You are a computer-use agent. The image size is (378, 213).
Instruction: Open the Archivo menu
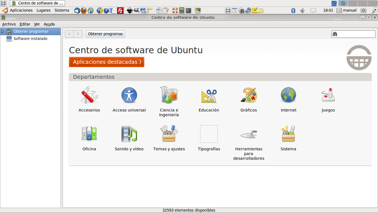[x=9, y=24]
